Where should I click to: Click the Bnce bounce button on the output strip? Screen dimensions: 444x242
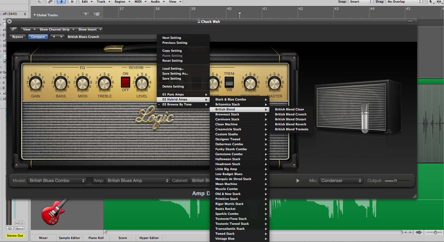point(19,228)
